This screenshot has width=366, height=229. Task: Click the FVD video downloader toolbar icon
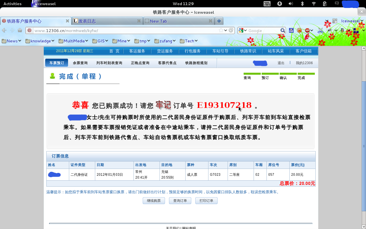tap(291, 30)
